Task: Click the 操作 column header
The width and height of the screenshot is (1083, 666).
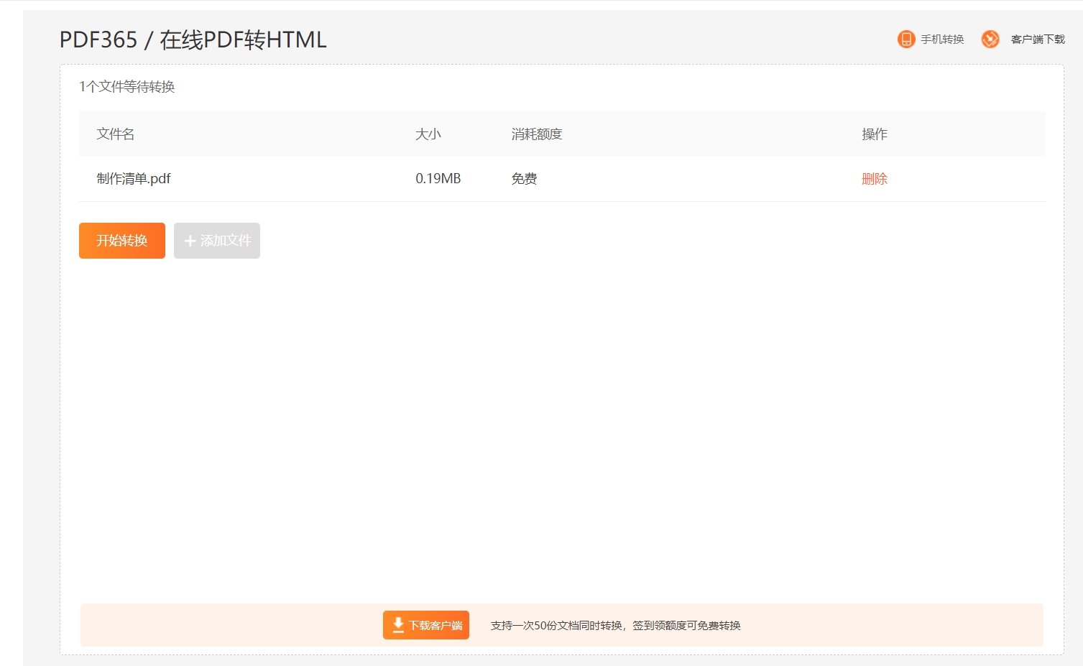Action: 875,134
